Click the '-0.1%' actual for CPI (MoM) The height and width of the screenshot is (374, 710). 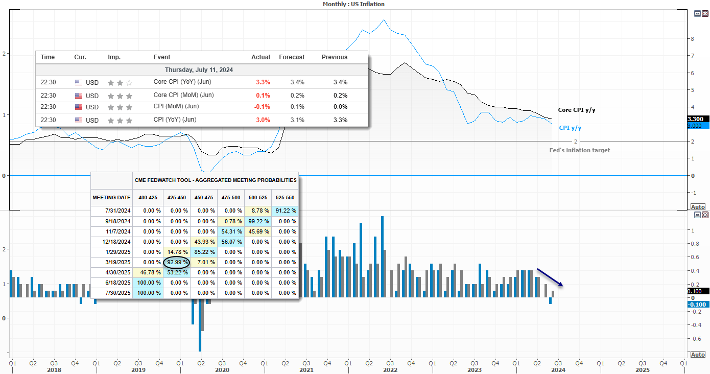click(262, 107)
